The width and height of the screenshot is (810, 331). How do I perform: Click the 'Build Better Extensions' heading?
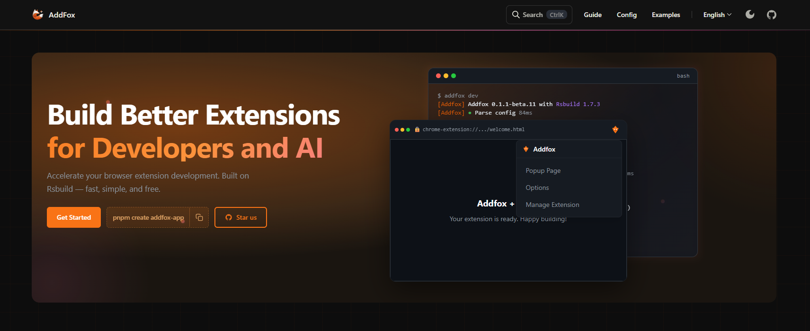[x=194, y=115]
